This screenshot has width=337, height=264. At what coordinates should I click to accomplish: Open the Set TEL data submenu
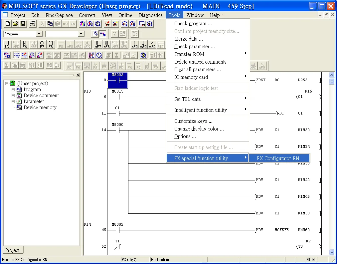208,99
